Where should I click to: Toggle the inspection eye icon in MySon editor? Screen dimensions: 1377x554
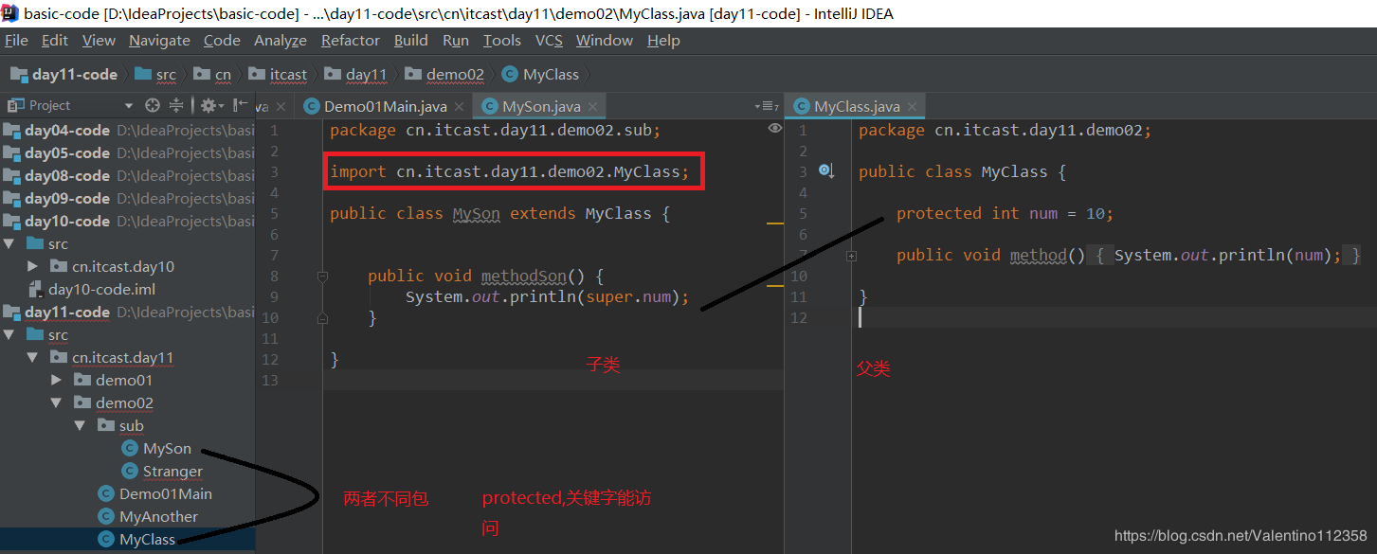pos(774,129)
